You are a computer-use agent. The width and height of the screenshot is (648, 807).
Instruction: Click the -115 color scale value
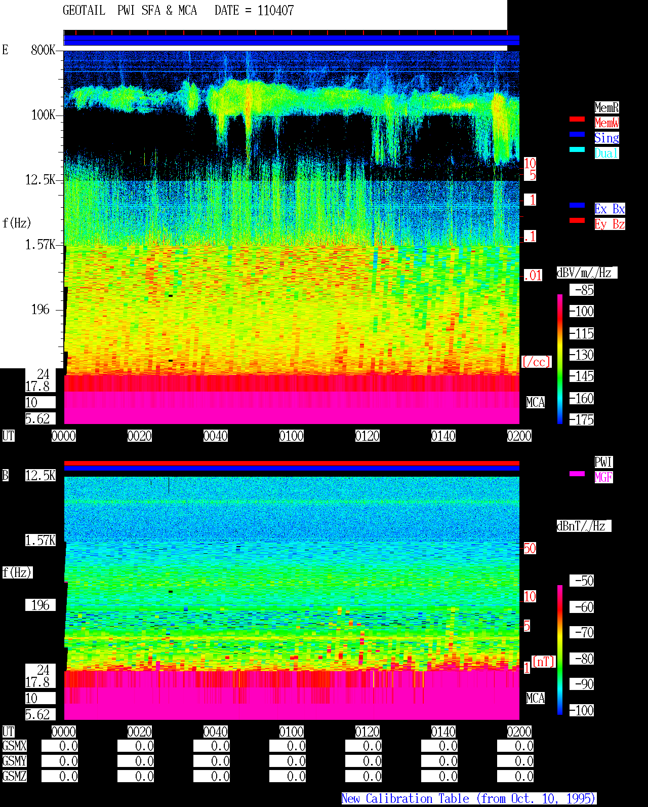point(582,333)
